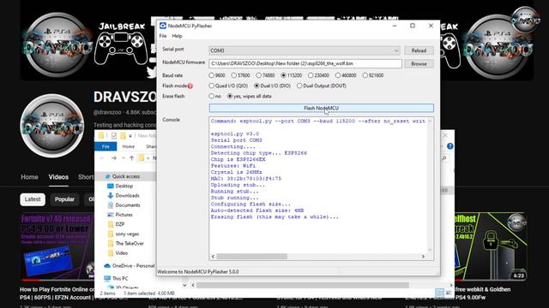
Task: Click File Explorer up arrow
Action: click(131, 158)
